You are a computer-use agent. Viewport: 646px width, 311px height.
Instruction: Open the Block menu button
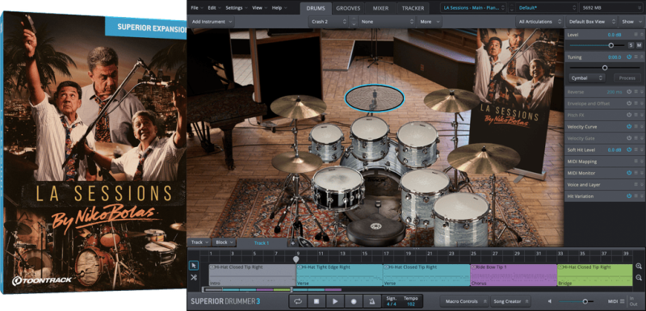tap(224, 242)
